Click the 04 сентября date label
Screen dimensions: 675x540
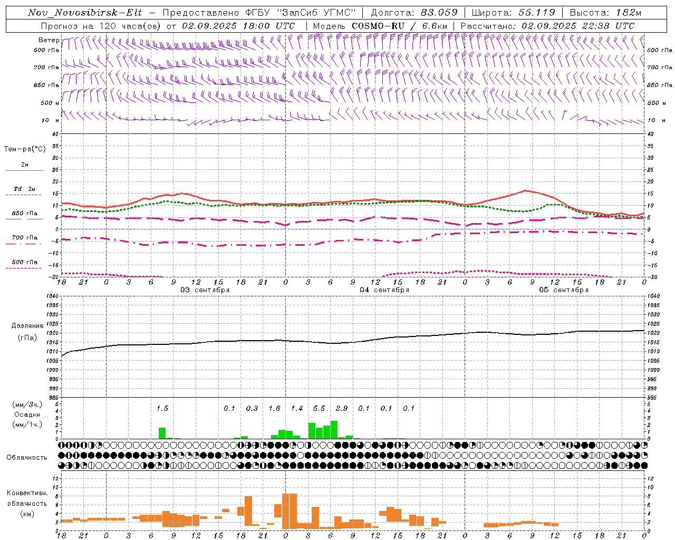pyautogui.click(x=384, y=290)
